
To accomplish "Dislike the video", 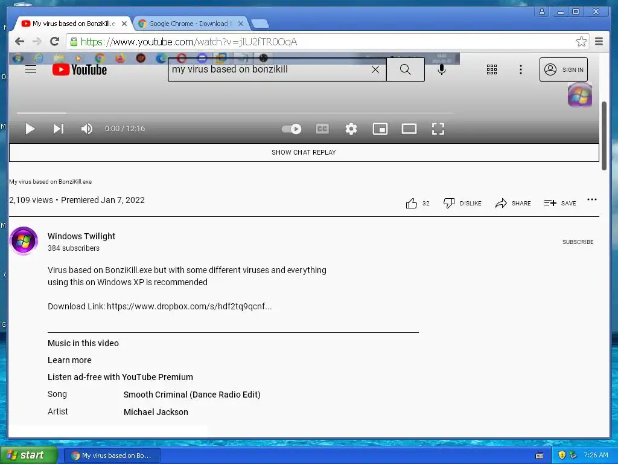I will coord(462,203).
